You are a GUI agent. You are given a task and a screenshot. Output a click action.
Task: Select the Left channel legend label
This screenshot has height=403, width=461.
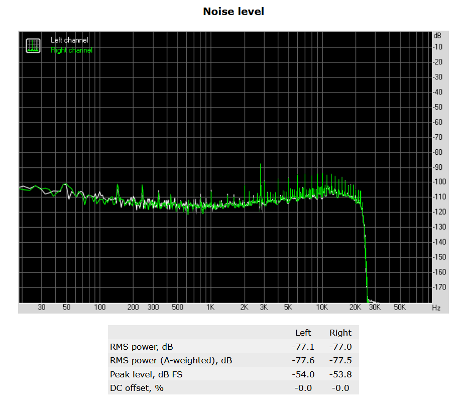pos(69,40)
